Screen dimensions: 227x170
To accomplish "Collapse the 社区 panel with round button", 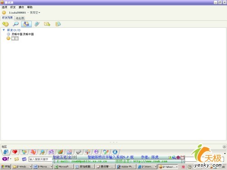I will tap(224, 146).
